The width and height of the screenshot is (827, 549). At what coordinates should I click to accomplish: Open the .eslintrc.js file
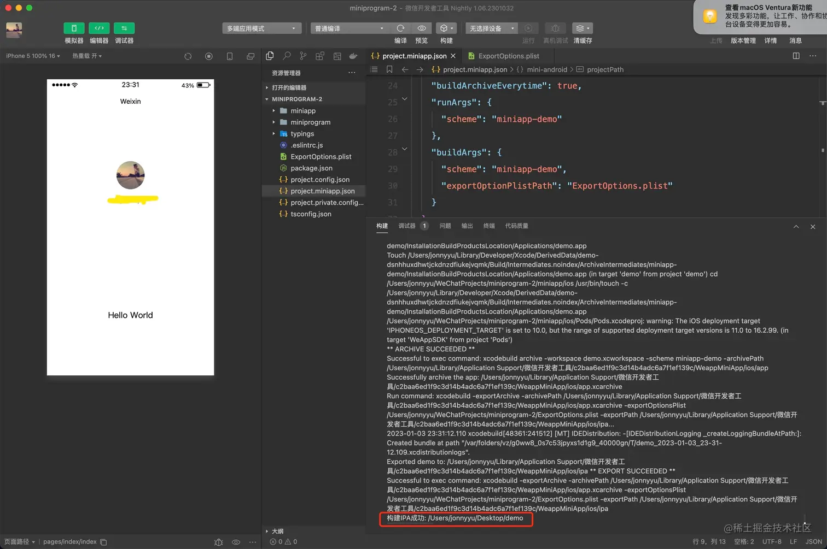click(x=313, y=145)
